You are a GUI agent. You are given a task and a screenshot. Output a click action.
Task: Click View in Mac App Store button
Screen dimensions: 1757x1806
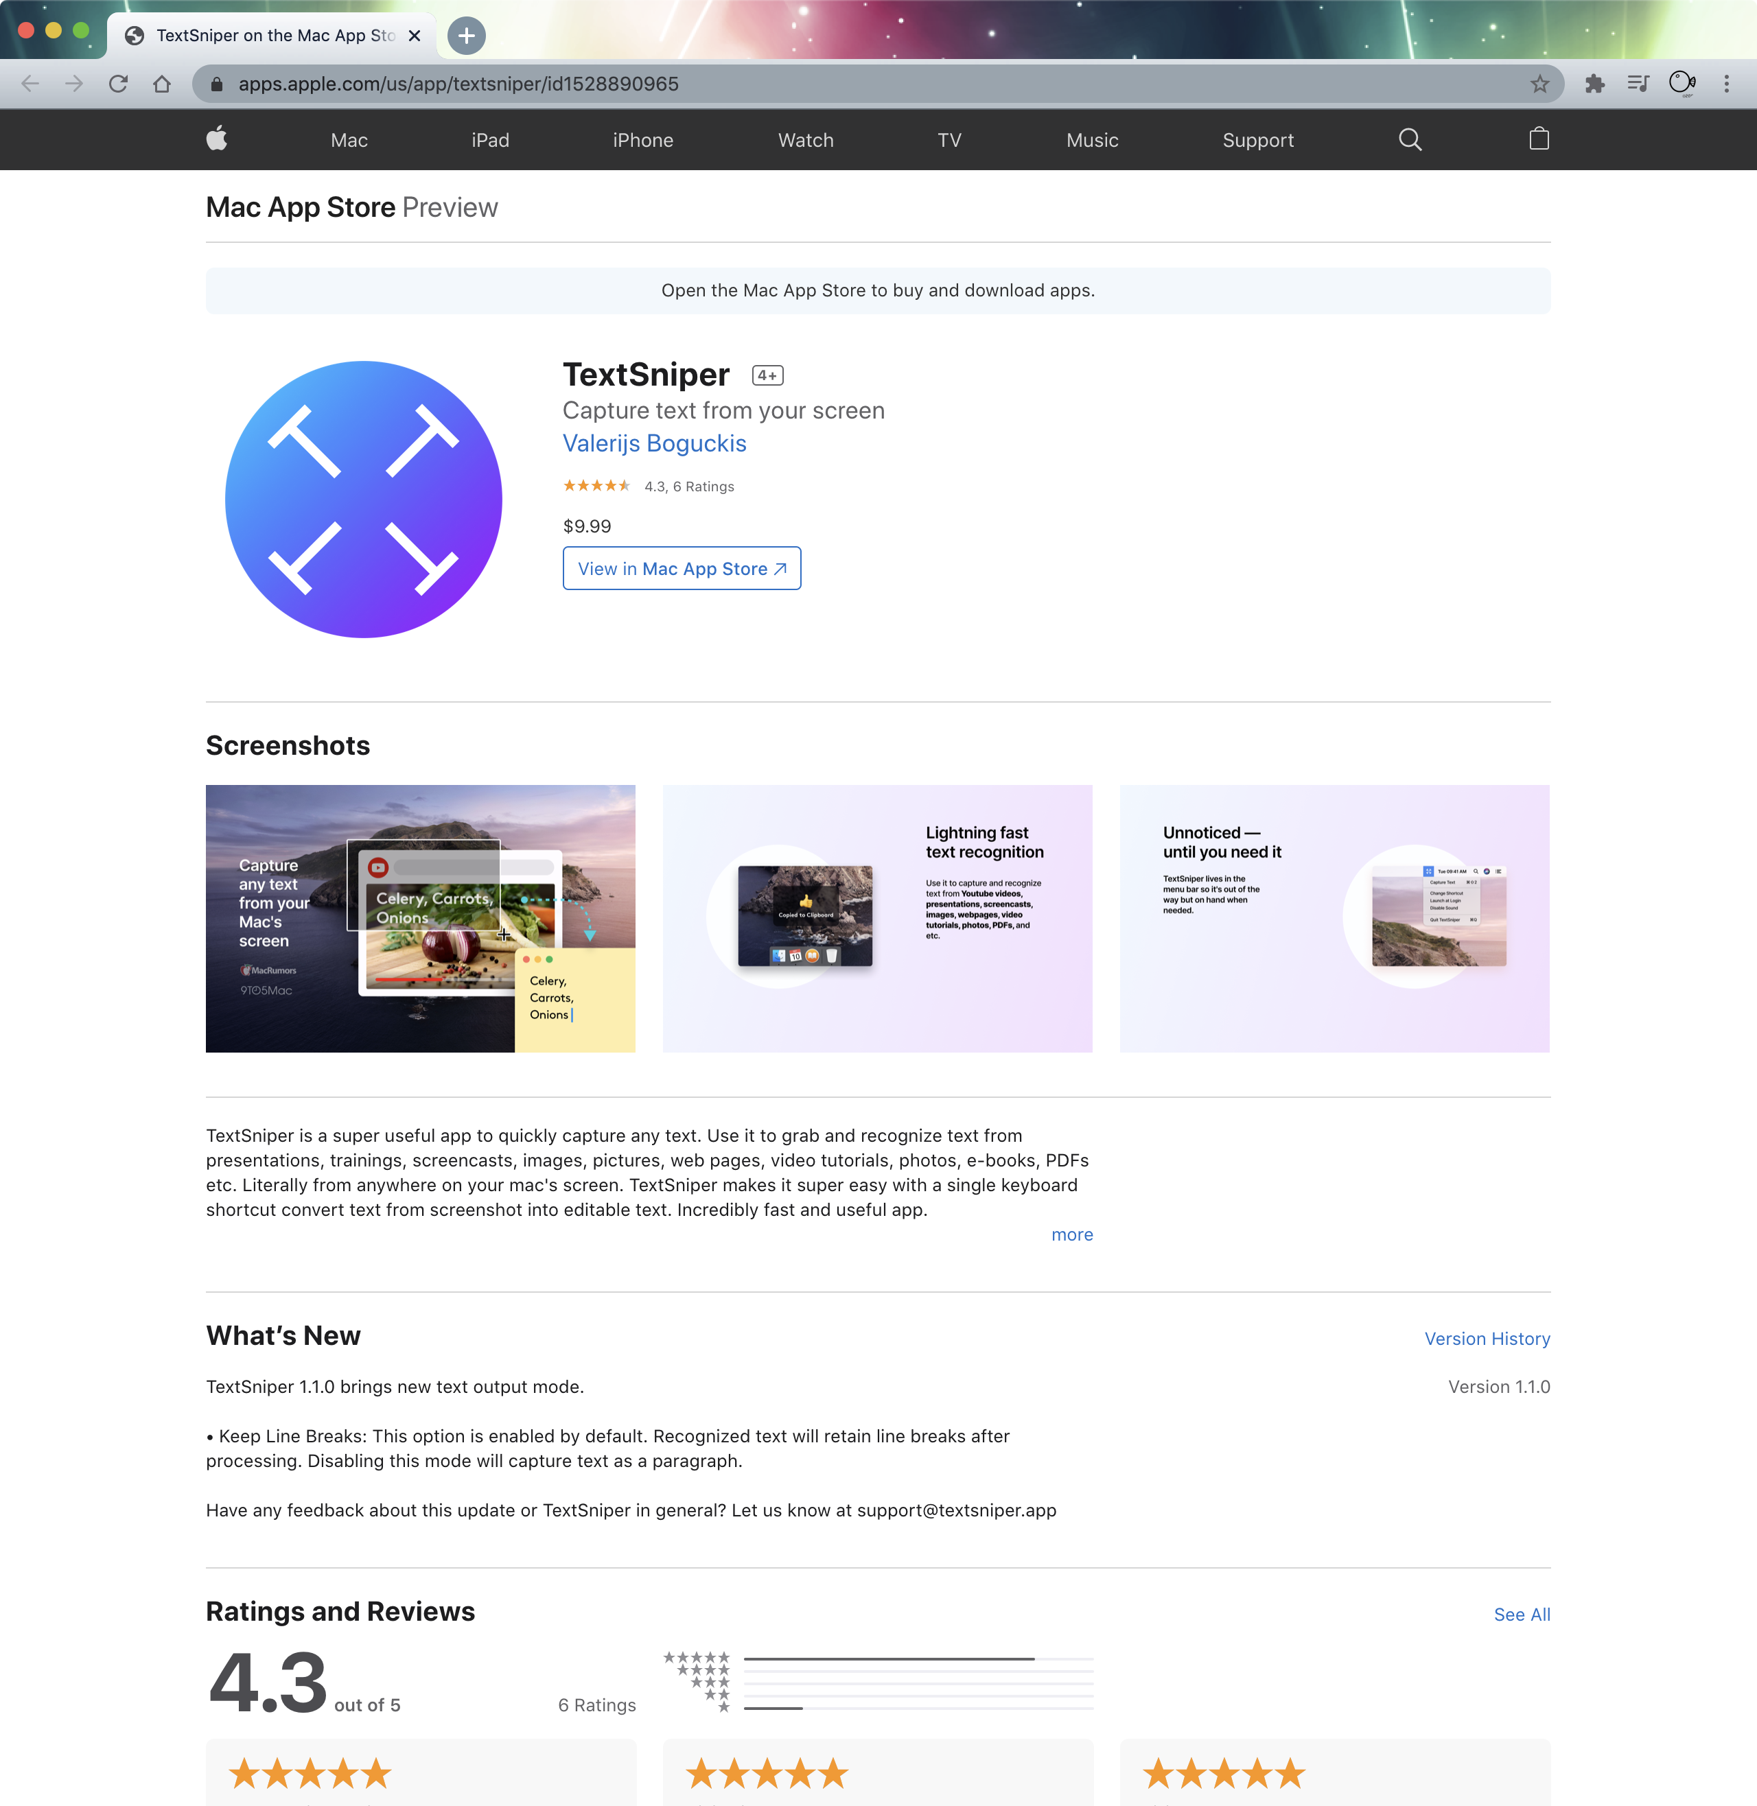point(681,568)
